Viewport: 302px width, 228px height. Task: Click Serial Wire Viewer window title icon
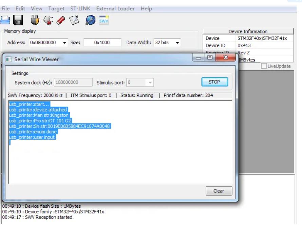[8, 59]
